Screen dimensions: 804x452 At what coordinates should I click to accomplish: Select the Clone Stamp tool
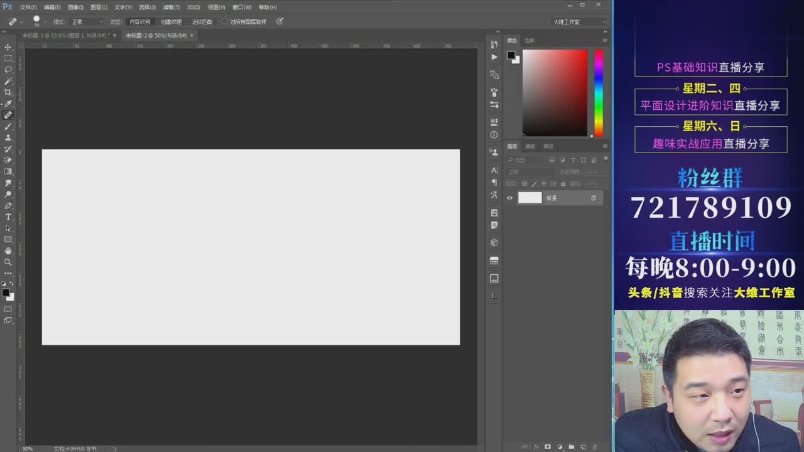(8, 137)
